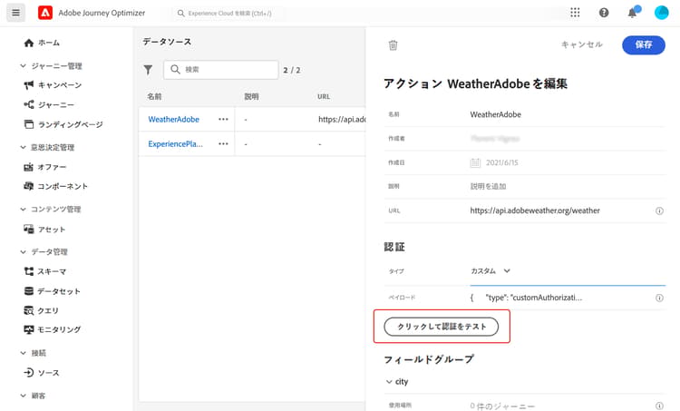Click the home icon in sidebar
Image resolution: width=680 pixels, height=411 pixels.
click(29, 43)
